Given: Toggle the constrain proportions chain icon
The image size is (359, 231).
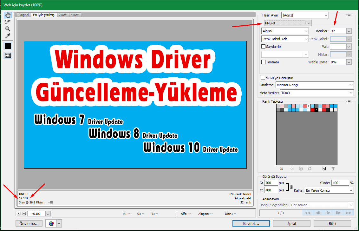Looking at the screenshot, I should pos(291,187).
